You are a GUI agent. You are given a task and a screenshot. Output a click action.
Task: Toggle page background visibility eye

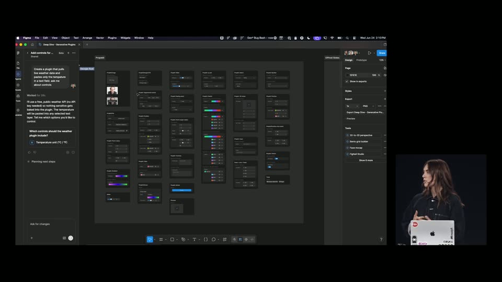(385, 75)
